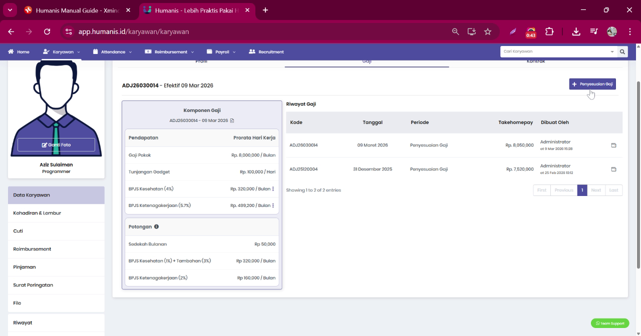
Task: Click the feather extension icon
Action: coord(513,31)
